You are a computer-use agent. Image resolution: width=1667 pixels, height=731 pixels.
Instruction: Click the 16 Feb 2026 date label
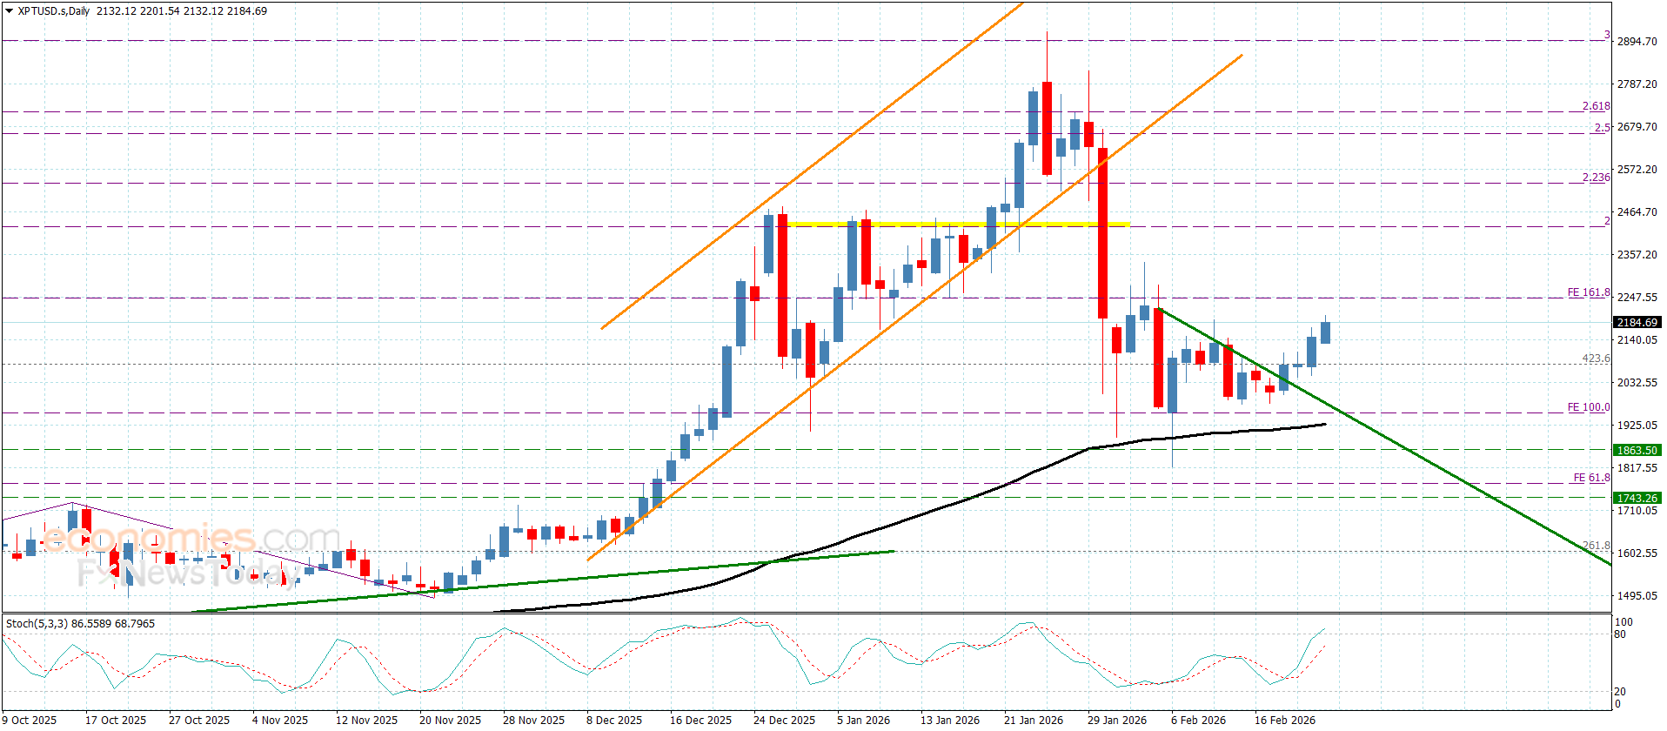[1284, 720]
